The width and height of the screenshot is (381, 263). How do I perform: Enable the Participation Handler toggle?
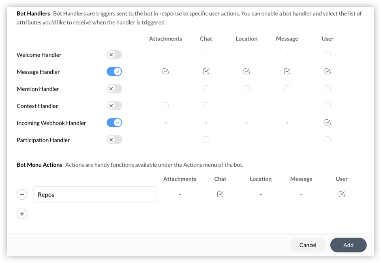(x=114, y=140)
